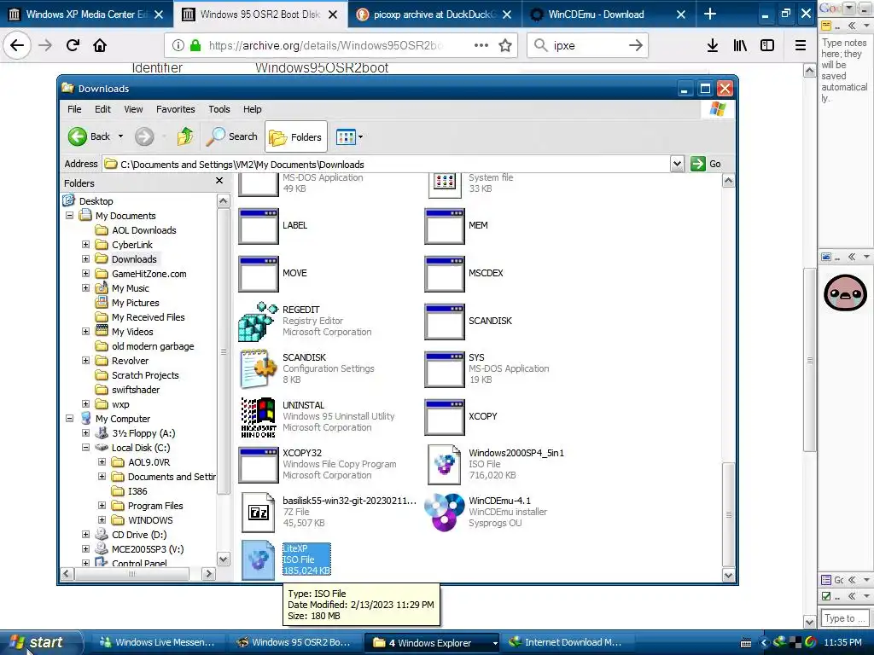Expand the WINDOWS folder node

click(x=102, y=519)
